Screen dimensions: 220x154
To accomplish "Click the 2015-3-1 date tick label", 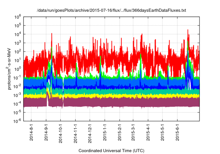I will (x=133, y=132).
